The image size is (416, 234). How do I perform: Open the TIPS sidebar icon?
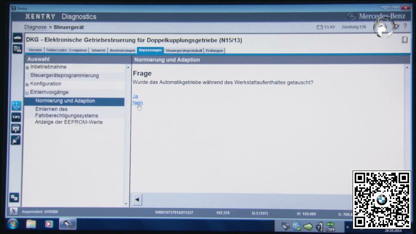point(16,117)
